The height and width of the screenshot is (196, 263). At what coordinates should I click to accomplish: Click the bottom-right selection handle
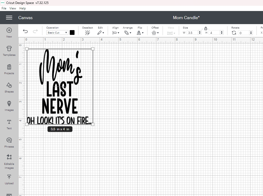(93, 124)
